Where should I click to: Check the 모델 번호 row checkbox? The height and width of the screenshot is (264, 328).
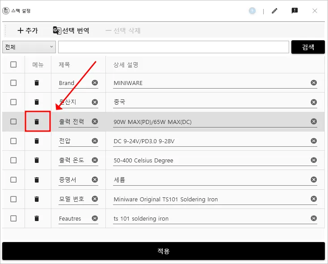[13, 199]
